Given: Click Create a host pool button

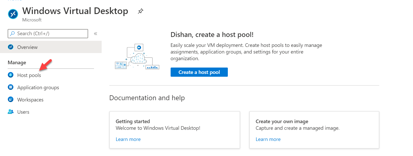Looking at the screenshot, I should [199, 72].
